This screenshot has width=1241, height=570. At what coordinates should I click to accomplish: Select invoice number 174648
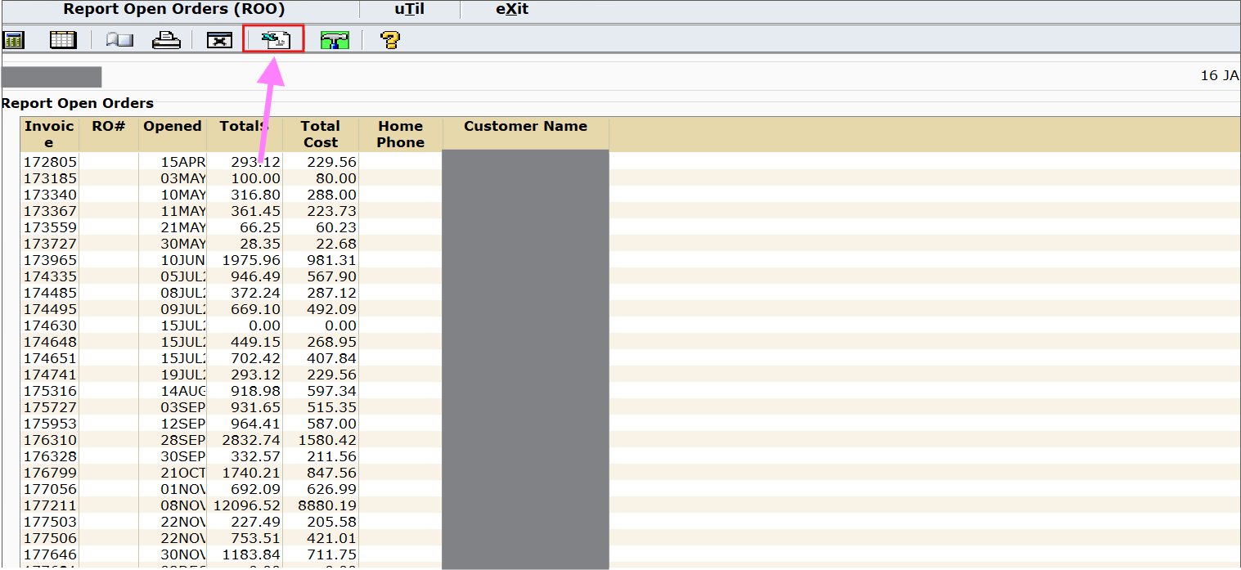point(50,342)
